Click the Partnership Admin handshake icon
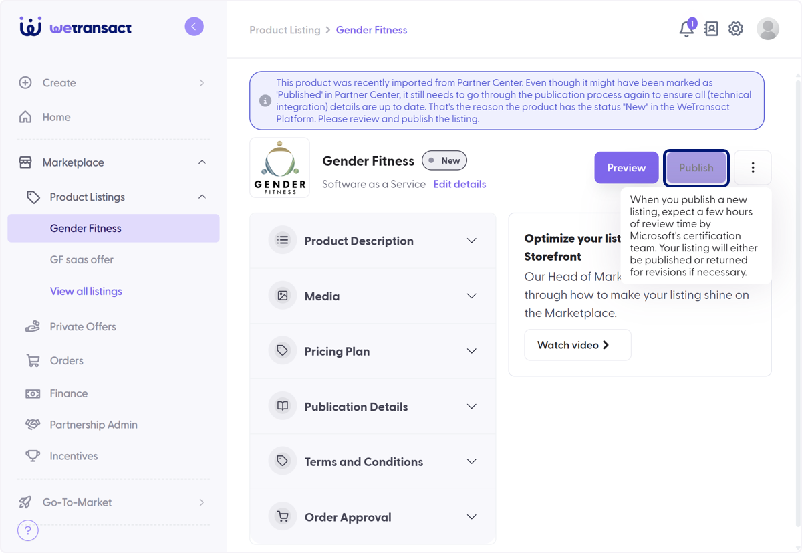 [x=33, y=425]
